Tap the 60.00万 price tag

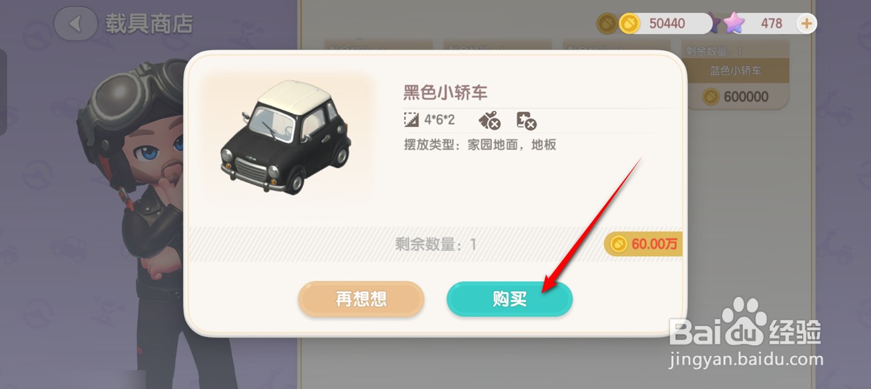(644, 244)
